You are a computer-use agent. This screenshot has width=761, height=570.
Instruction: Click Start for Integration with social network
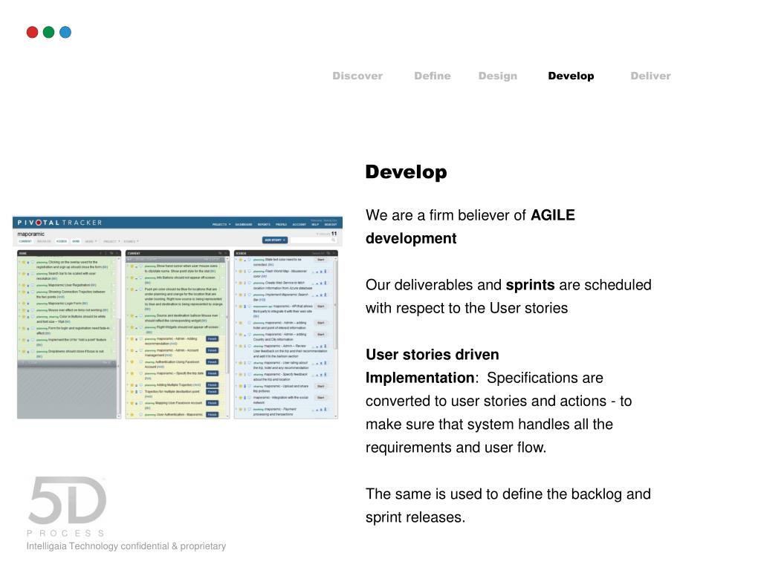321,398
